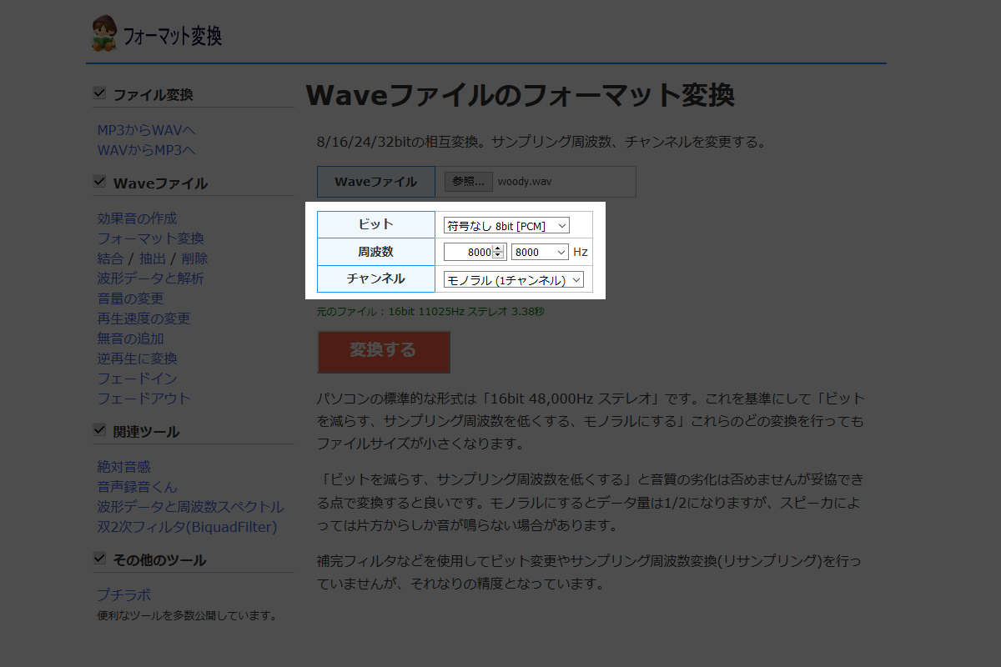The width and height of the screenshot is (1001, 667).
Task: Open the フェードアウト link
Action: click(143, 399)
